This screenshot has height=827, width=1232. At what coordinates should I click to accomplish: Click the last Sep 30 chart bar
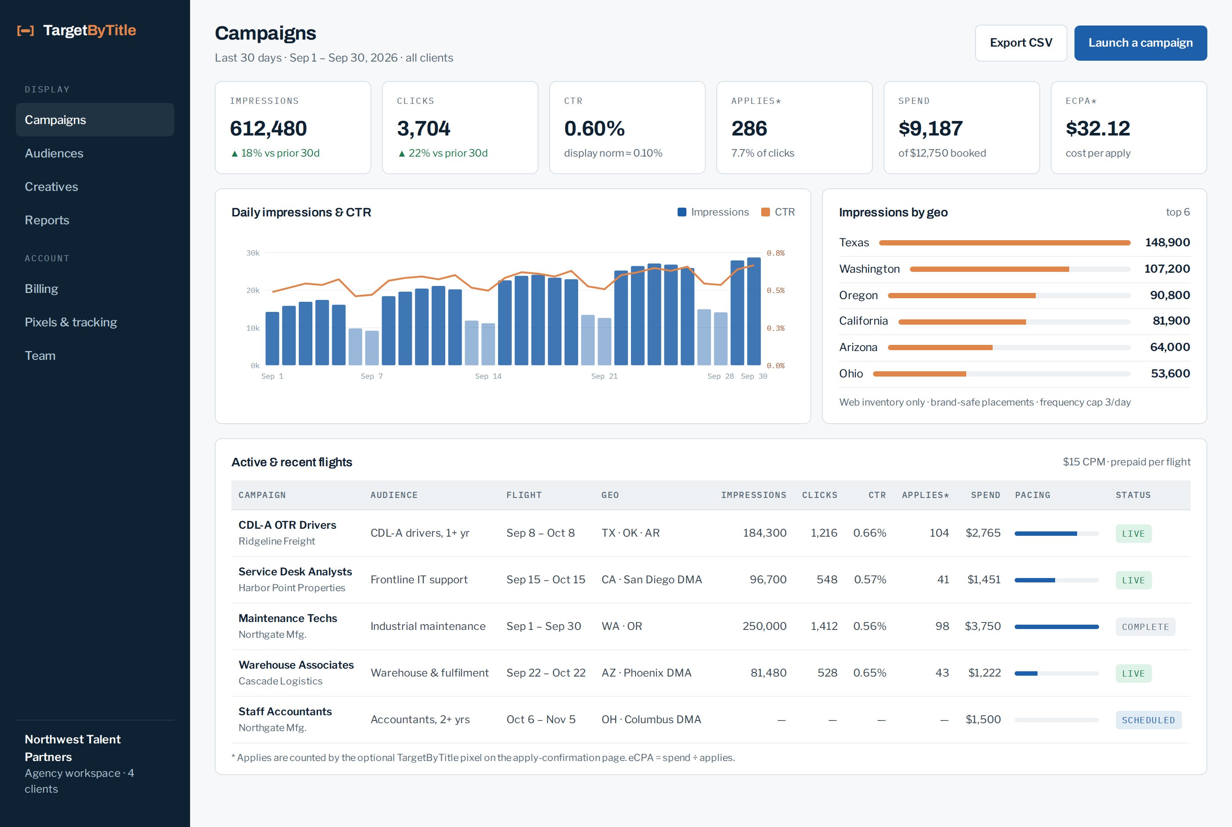(x=754, y=311)
